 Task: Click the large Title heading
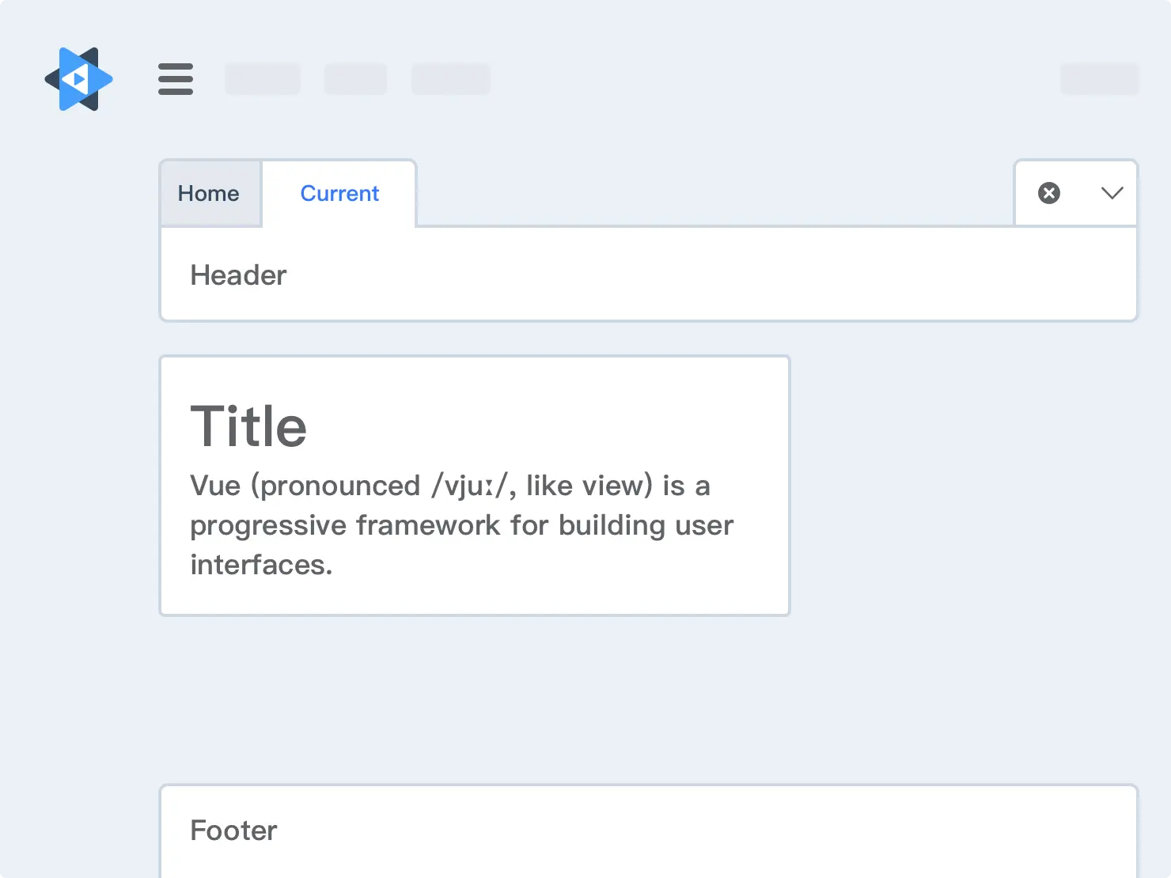(248, 427)
